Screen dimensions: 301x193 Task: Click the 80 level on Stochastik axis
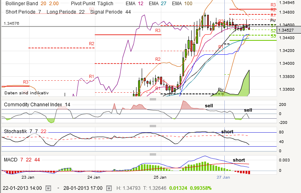281,132
